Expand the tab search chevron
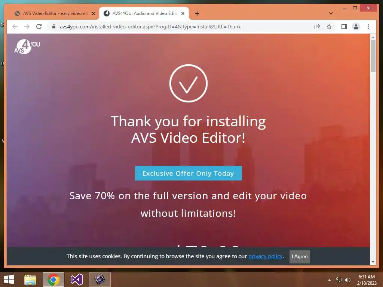This screenshot has height=287, width=383. pos(331,13)
